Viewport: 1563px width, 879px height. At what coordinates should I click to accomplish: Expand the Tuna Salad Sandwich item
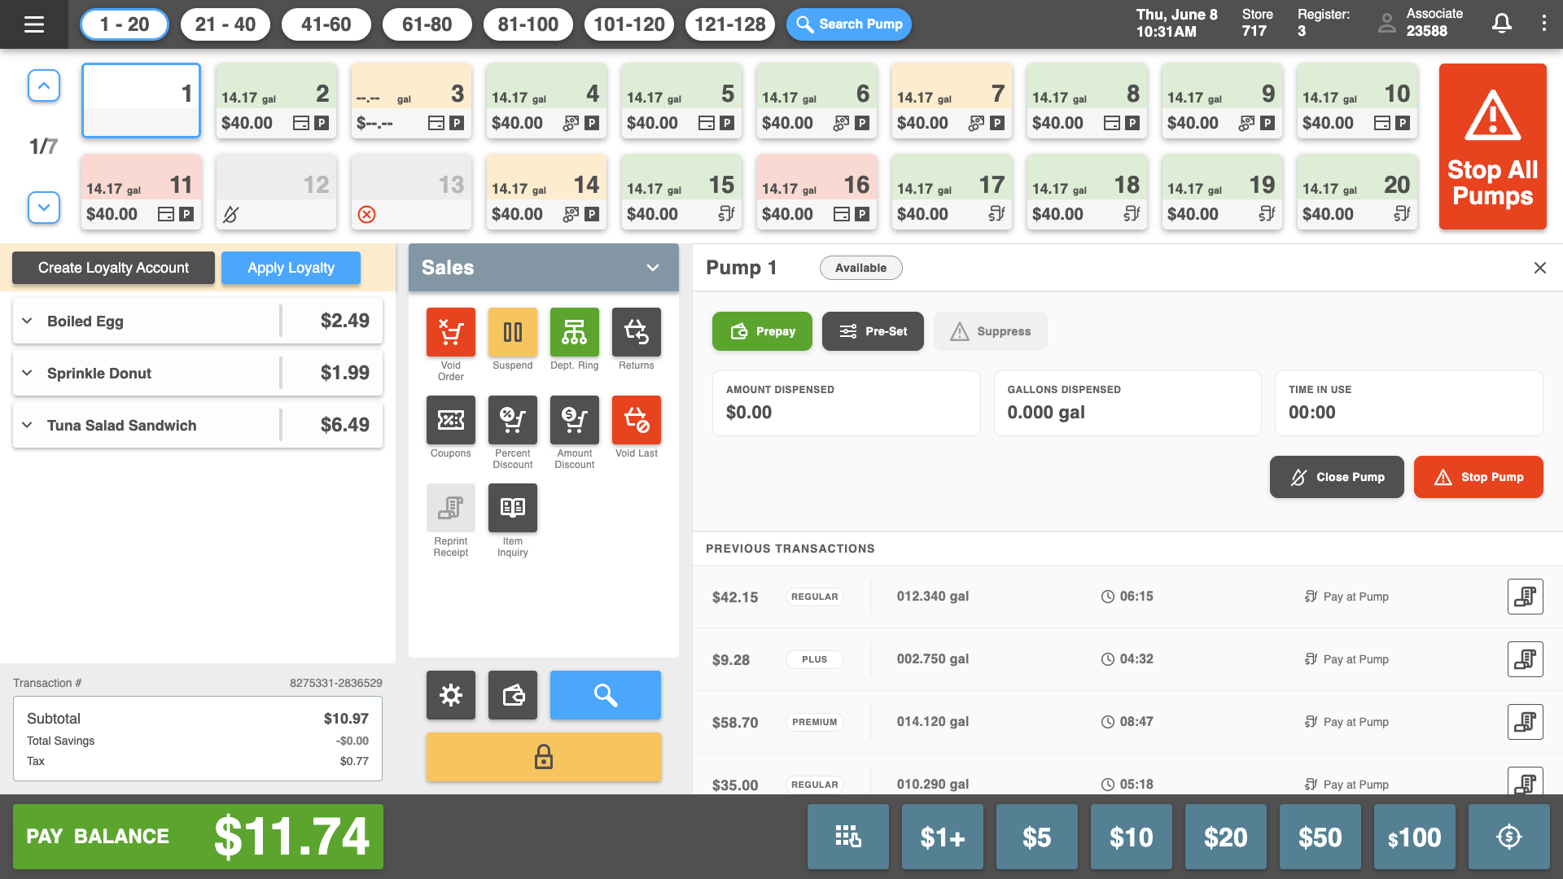28,425
